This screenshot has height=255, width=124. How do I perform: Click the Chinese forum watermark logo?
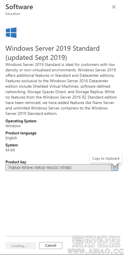pyautogui.click(x=97, y=242)
